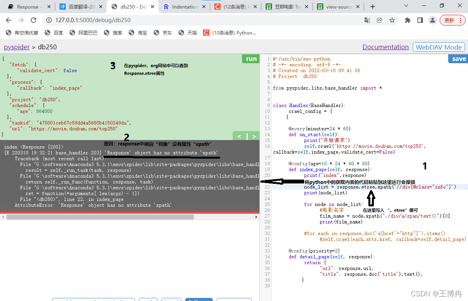Image resolution: width=468 pixels, height=301 pixels.
Task: Click the next task arrow
Action: [254, 136]
